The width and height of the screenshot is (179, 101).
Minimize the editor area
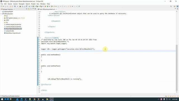175,9
